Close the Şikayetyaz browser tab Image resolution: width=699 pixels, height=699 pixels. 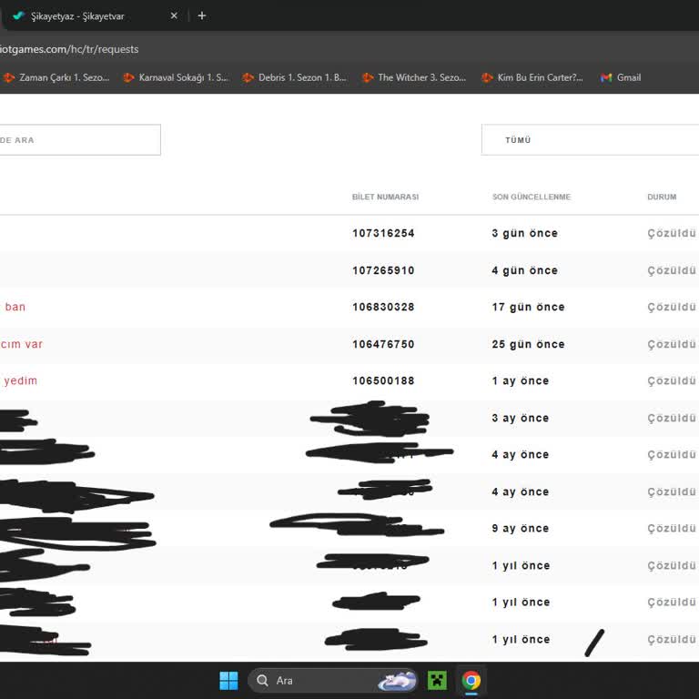point(174,15)
